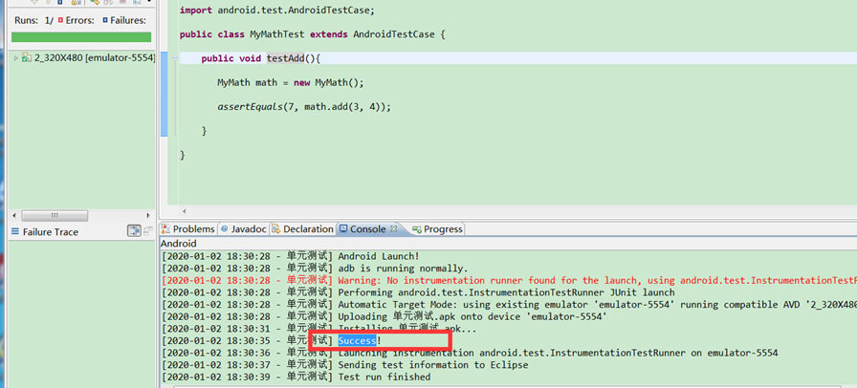The width and height of the screenshot is (857, 388).
Task: Click 'AndroidTestCase' after extends keyword
Action: [x=394, y=34]
